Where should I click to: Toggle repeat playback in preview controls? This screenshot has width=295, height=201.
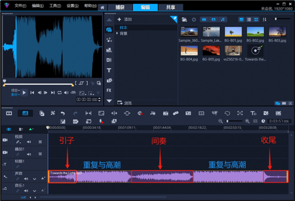tap(59, 93)
